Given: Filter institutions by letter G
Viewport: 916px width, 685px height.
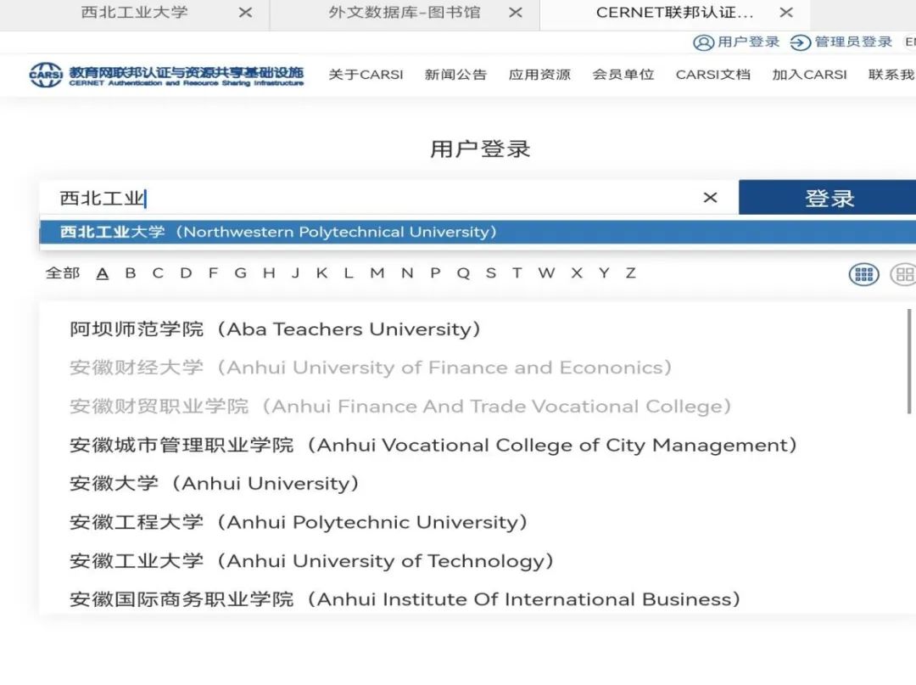Looking at the screenshot, I should click(x=241, y=273).
